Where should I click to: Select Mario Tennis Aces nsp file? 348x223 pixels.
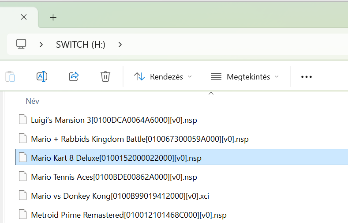click(x=114, y=177)
